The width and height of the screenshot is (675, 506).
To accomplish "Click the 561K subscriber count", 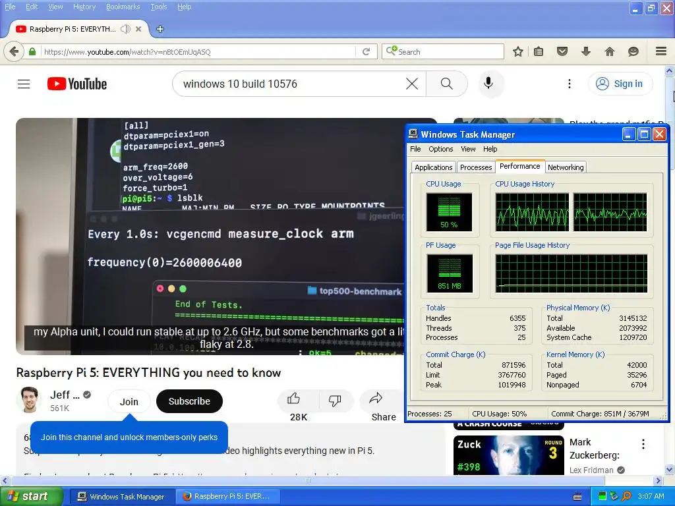I will [x=59, y=408].
